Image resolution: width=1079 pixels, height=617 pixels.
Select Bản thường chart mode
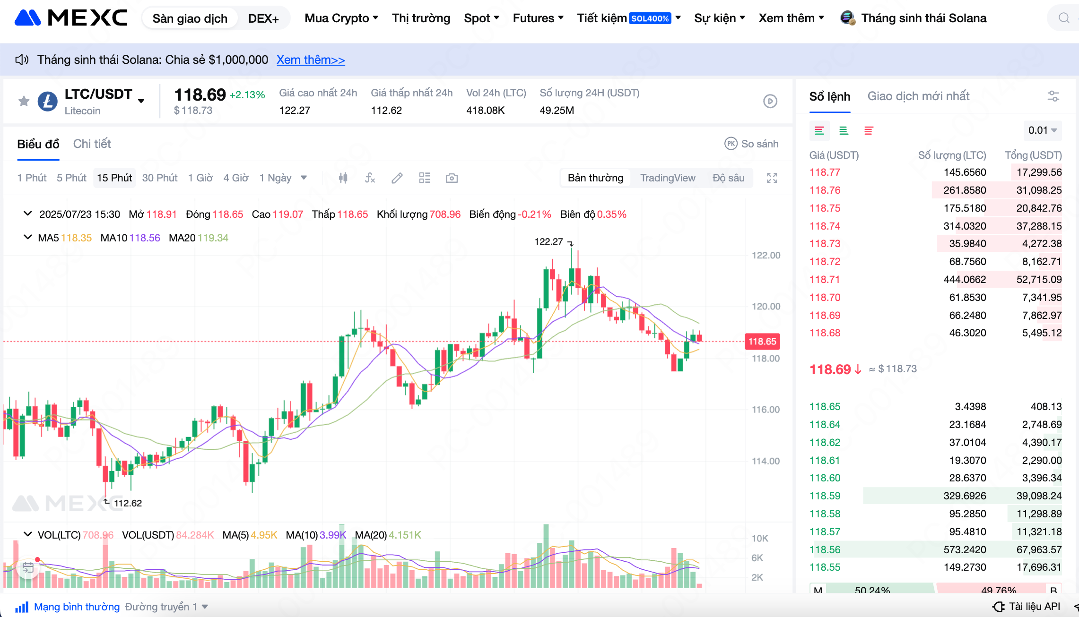[x=595, y=178]
